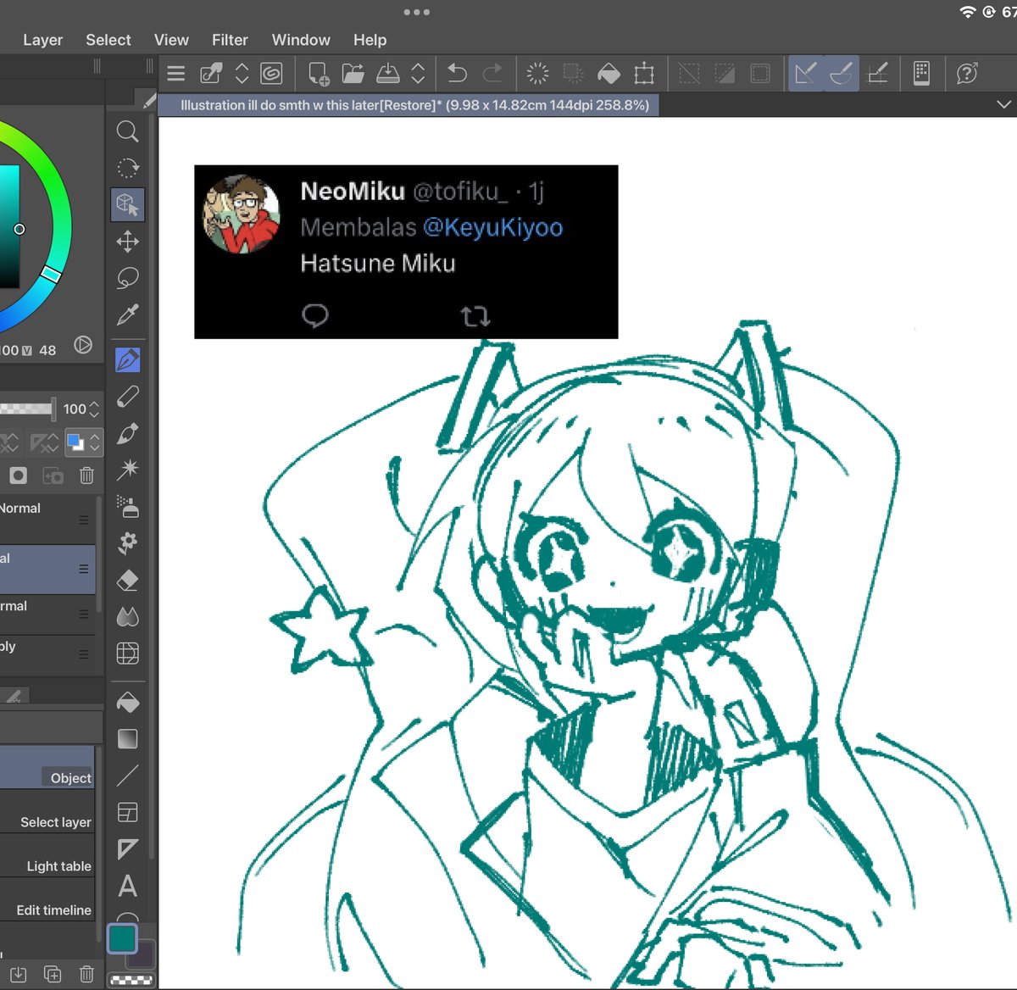Image resolution: width=1017 pixels, height=990 pixels.
Task: Select the Ruler triangle tool
Action: 128,849
